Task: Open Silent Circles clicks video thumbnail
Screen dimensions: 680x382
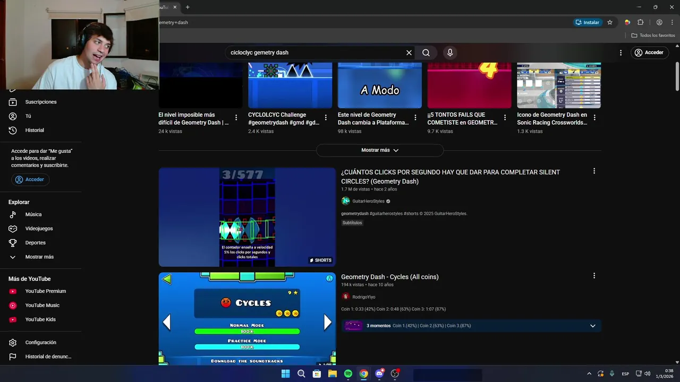Action: 247,217
